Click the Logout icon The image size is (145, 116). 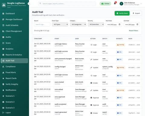[3, 113]
